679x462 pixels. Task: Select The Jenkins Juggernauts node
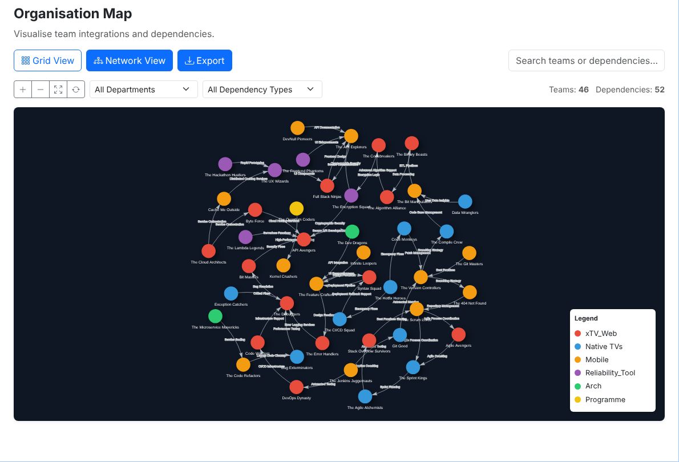351,370
